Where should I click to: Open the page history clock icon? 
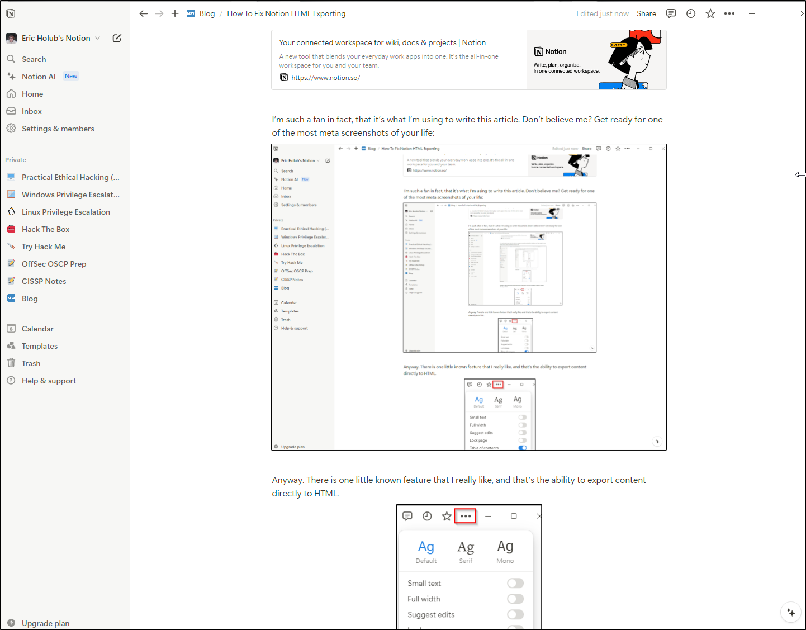coord(691,13)
